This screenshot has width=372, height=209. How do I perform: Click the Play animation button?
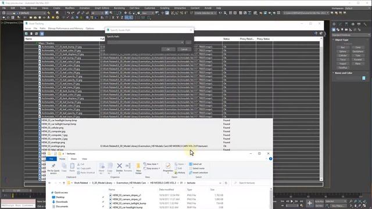[292, 201]
